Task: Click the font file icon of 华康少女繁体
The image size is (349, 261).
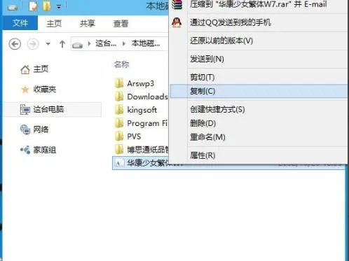Action: point(119,163)
